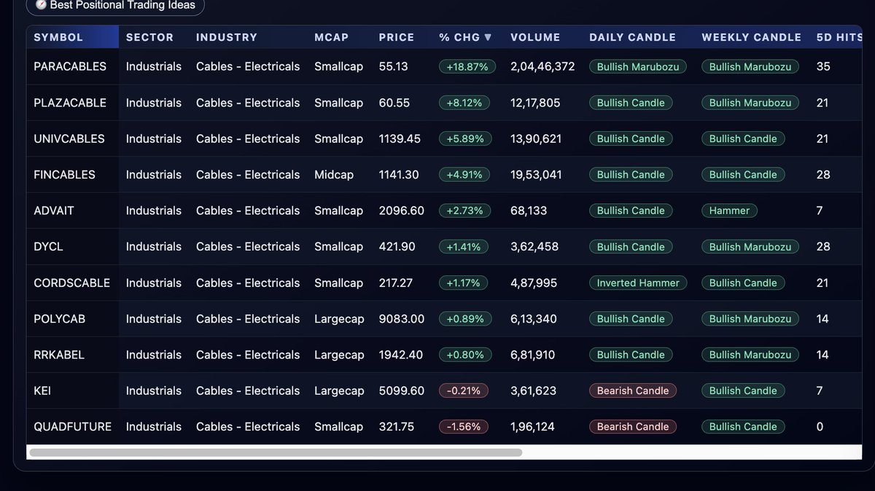This screenshot has height=491, width=875.
Task: Click the +5.89% change badge
Action: (x=465, y=138)
